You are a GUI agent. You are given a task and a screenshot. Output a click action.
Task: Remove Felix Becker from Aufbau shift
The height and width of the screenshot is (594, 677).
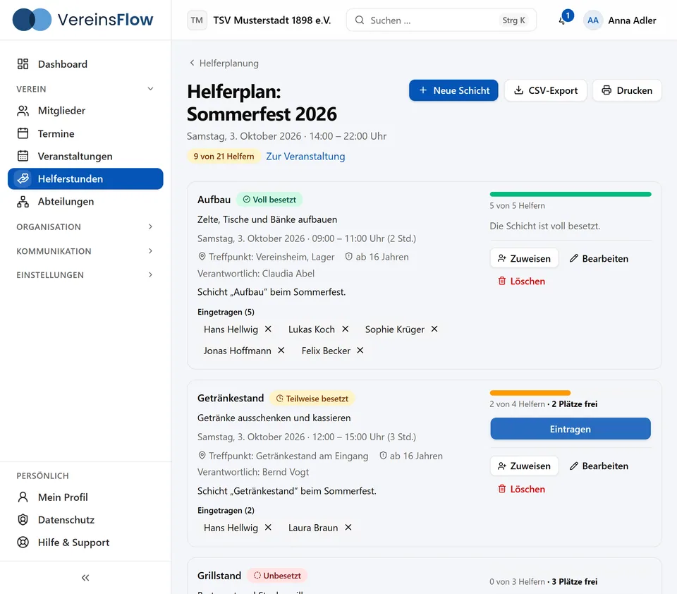pyautogui.click(x=360, y=351)
